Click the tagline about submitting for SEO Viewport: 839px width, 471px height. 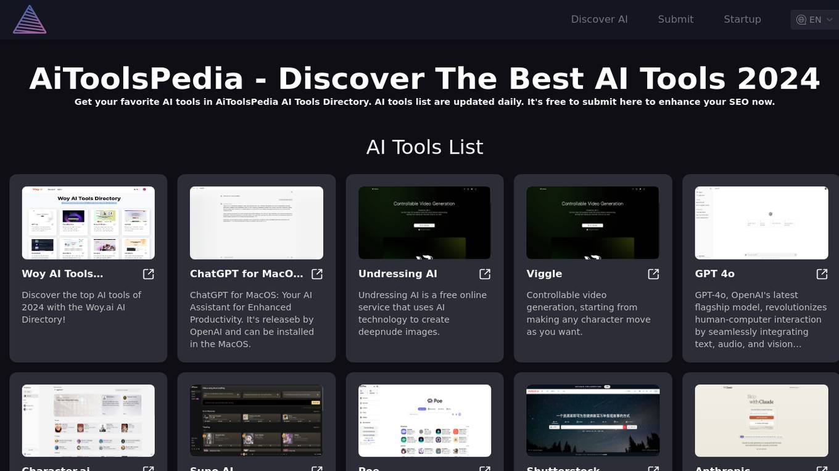[x=424, y=102]
